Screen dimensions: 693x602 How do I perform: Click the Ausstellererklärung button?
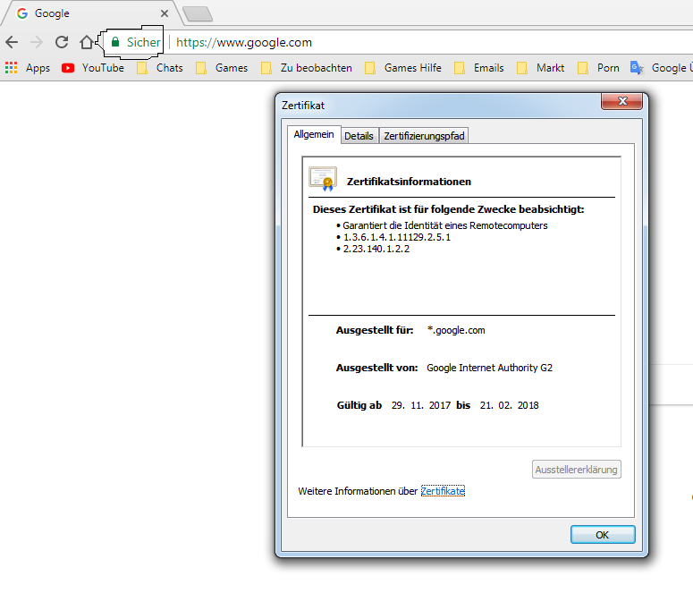pyautogui.click(x=577, y=470)
